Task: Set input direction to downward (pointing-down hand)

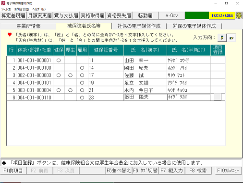Action: pos(222,38)
